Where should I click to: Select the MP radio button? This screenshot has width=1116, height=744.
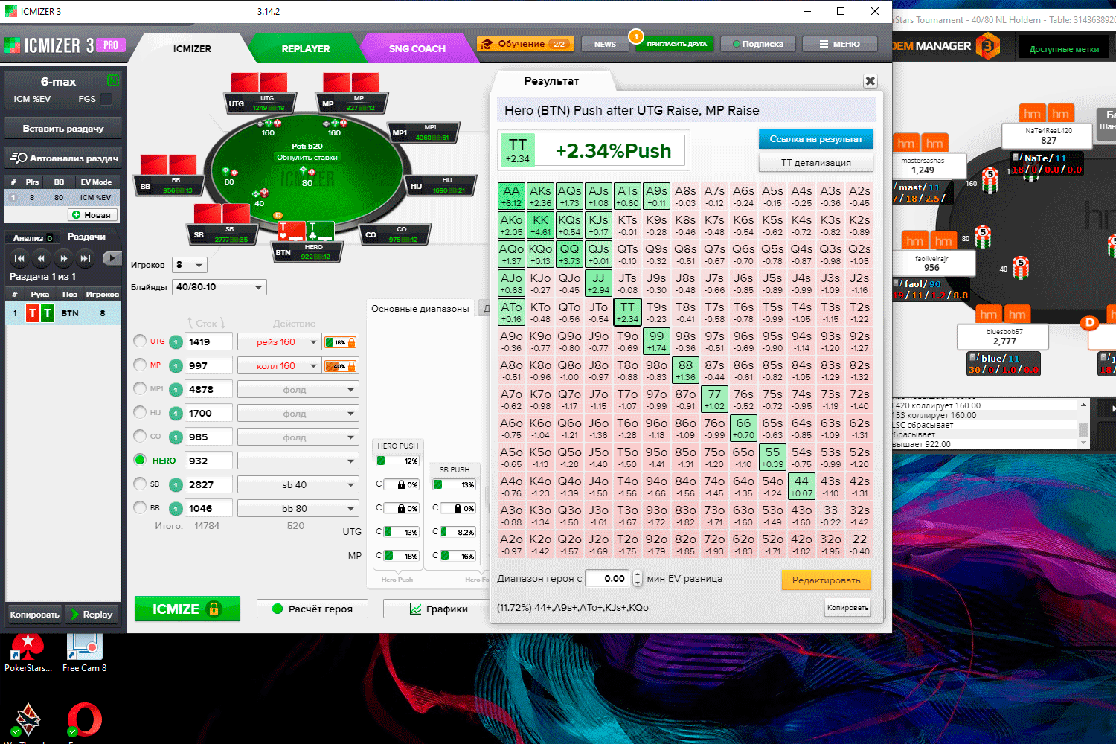[140, 365]
